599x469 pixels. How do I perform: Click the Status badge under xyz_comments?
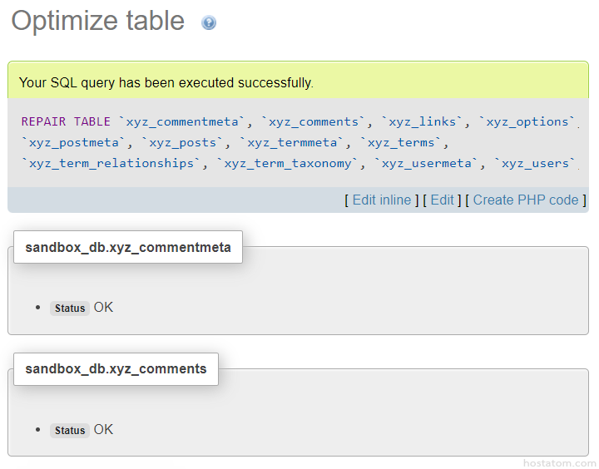click(70, 431)
